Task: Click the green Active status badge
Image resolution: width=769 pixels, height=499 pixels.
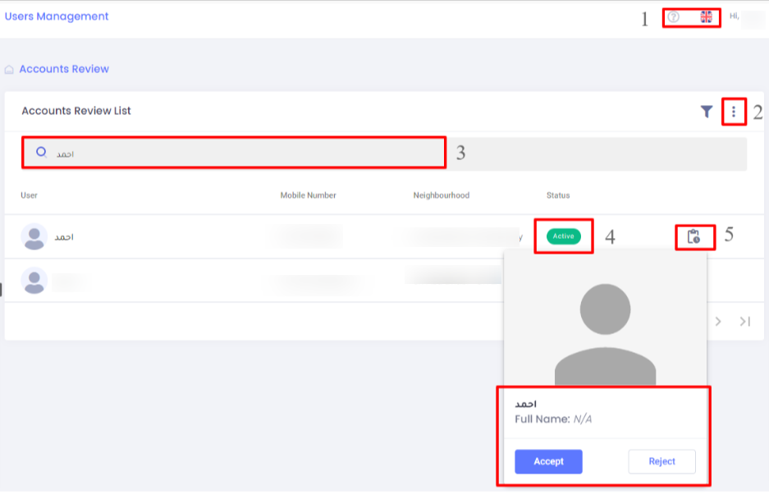Action: click(x=563, y=236)
